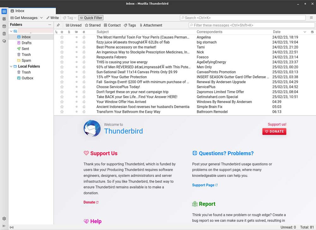Click column picker icon in message list header

click(312, 32)
